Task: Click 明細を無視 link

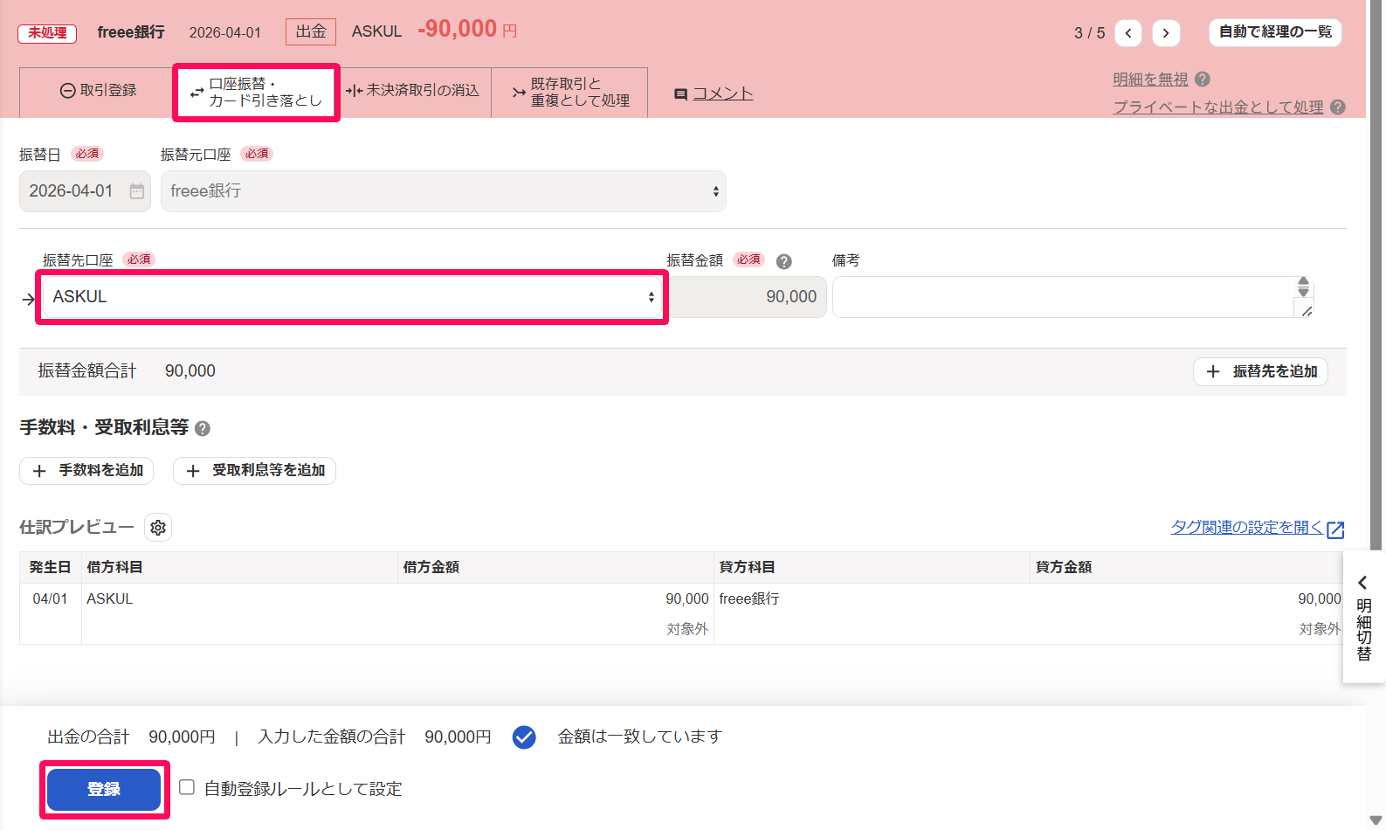Action: (x=1150, y=80)
